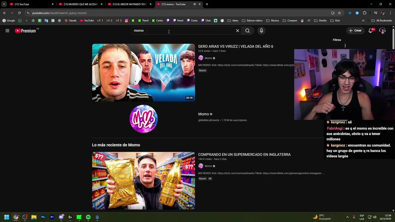Open video title GERO ARIAS VS VIRUZZ

(x=235, y=46)
